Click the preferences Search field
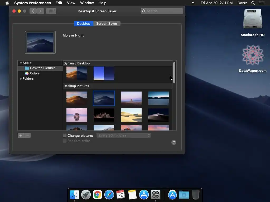The width and height of the screenshot is (270, 202). tap(162, 11)
